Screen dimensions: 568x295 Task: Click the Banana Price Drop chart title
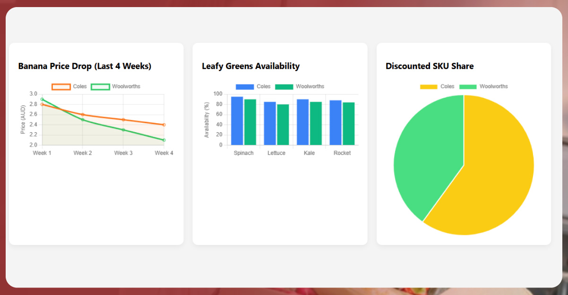coord(84,66)
